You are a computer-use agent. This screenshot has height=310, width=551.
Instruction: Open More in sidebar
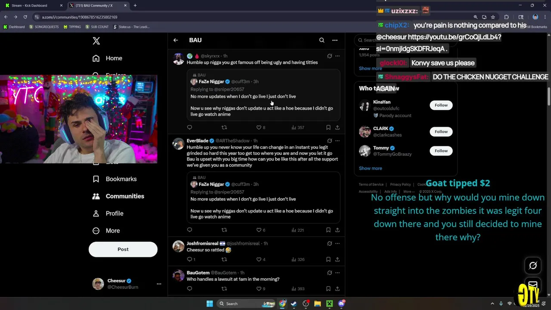click(106, 230)
